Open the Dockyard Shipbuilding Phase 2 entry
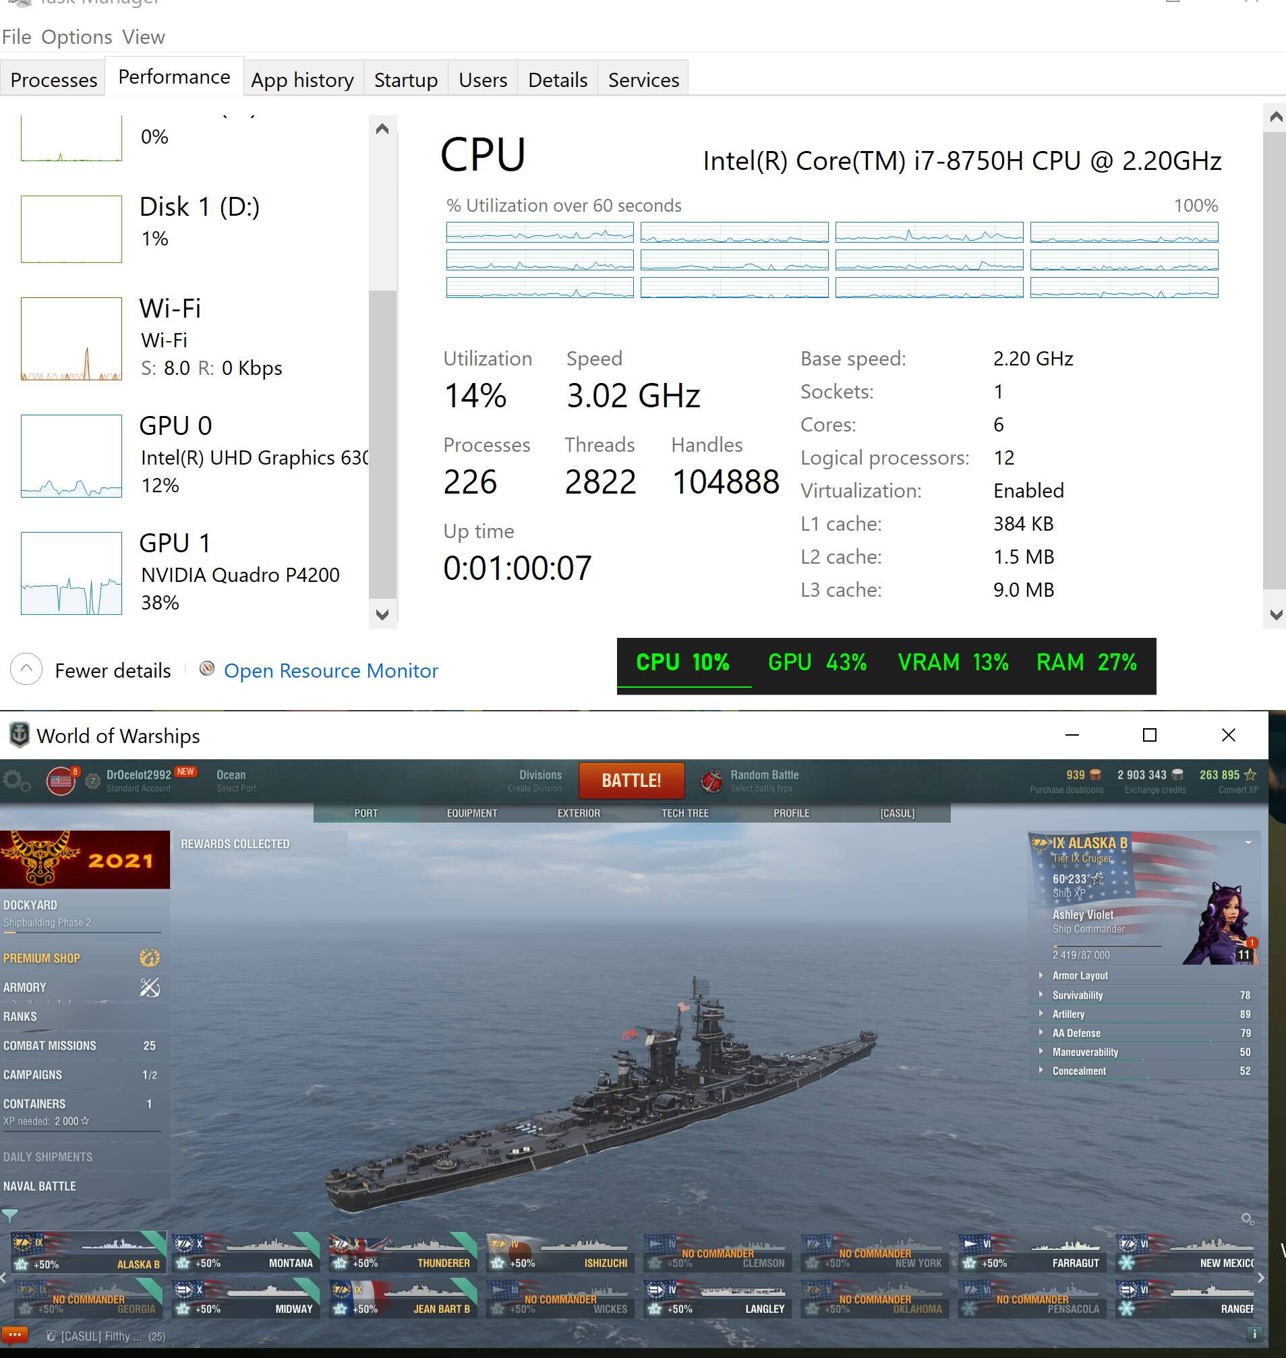This screenshot has height=1358, width=1286. tap(81, 913)
